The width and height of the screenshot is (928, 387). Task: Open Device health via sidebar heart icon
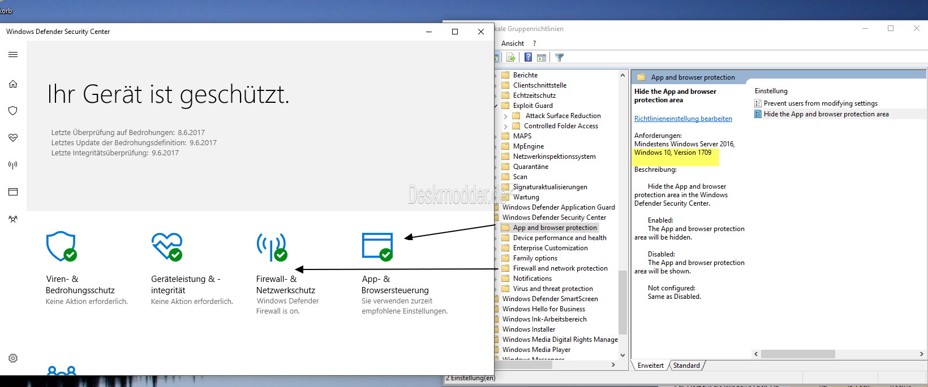[13, 137]
